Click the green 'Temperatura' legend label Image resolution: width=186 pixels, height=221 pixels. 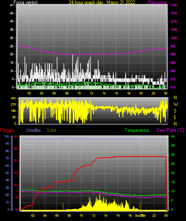(137, 130)
